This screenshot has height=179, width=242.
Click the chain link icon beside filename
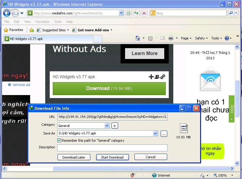[x=163, y=77]
